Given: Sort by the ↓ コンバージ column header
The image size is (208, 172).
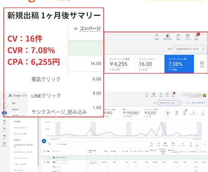Looking at the screenshot, I should click(87, 29).
